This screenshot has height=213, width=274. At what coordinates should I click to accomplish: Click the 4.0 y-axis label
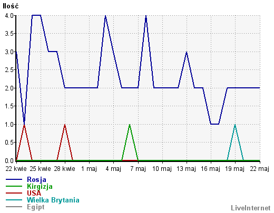click(x=9, y=16)
